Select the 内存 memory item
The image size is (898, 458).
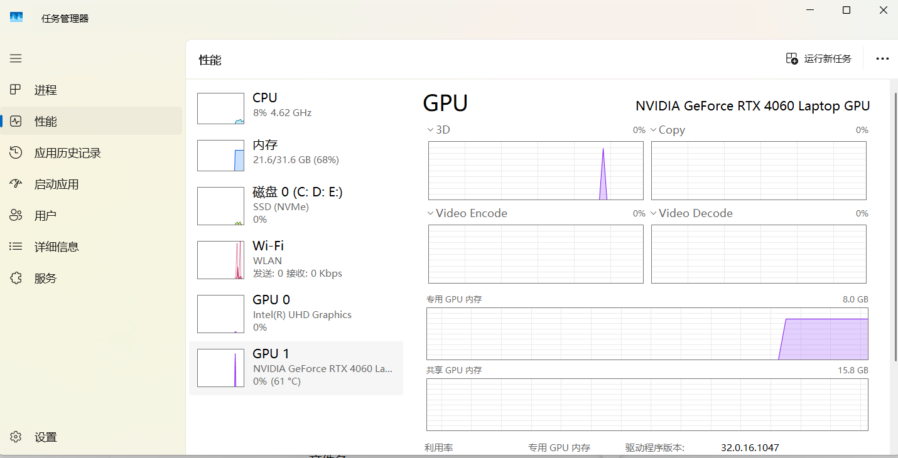[296, 155]
